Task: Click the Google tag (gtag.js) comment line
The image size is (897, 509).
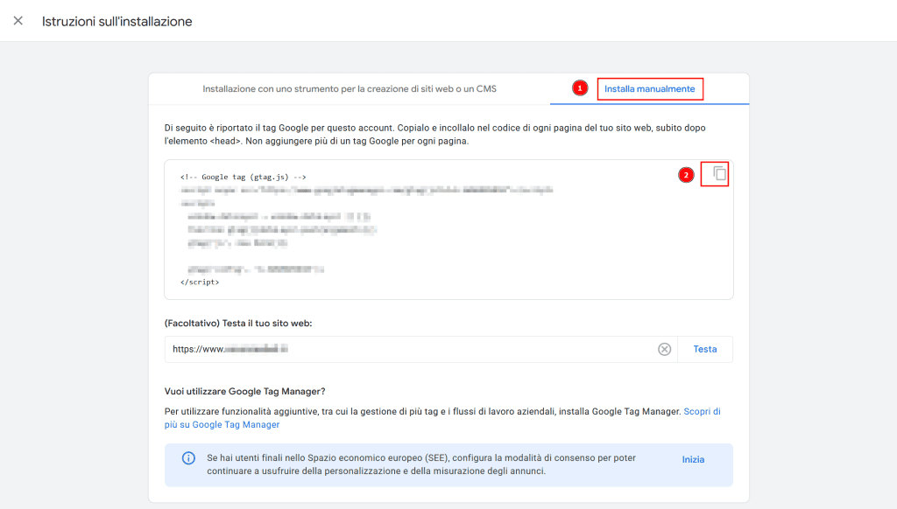Action: click(243, 177)
